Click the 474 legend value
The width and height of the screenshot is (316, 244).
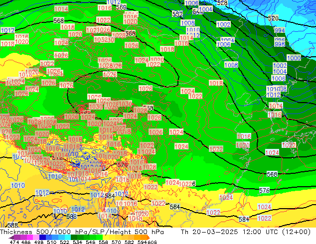14,242
